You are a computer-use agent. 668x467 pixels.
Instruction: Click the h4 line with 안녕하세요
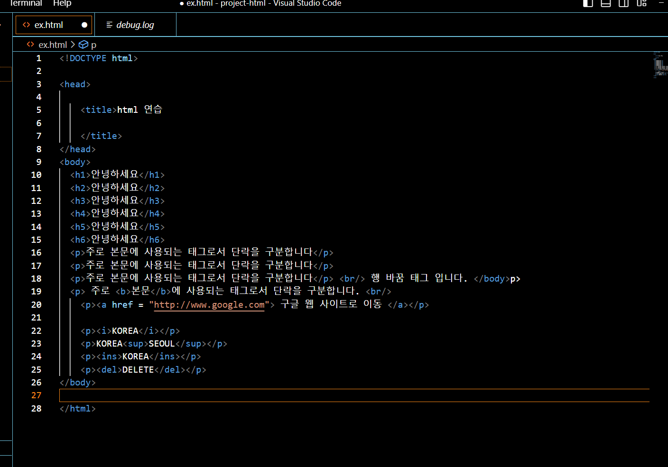[x=117, y=214]
